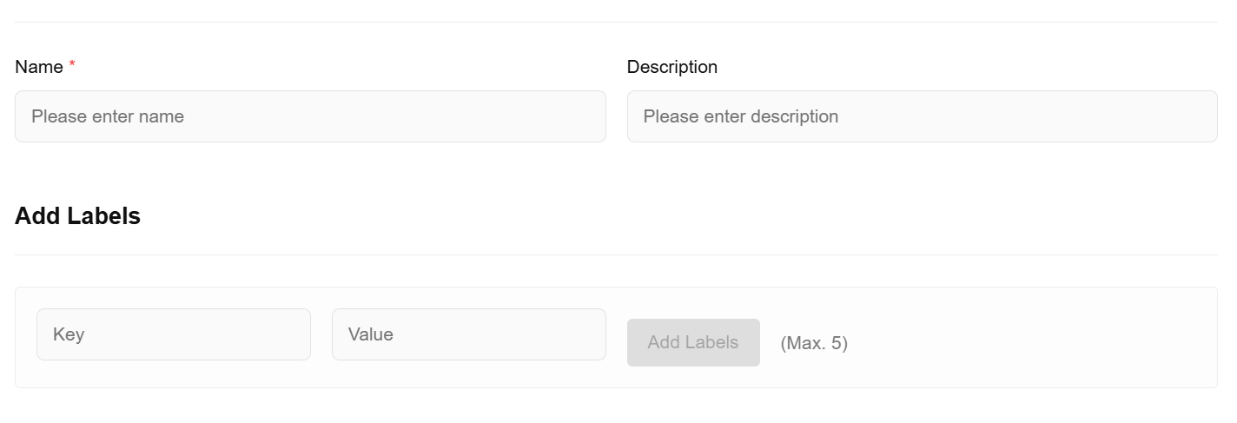Click the Add Labels section heading
Image resolution: width=1237 pixels, height=423 pixels.
[77, 216]
